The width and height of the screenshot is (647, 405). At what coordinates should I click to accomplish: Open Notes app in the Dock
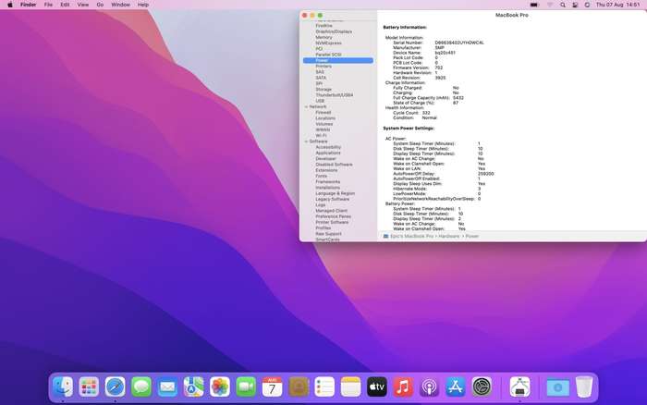tap(350, 387)
